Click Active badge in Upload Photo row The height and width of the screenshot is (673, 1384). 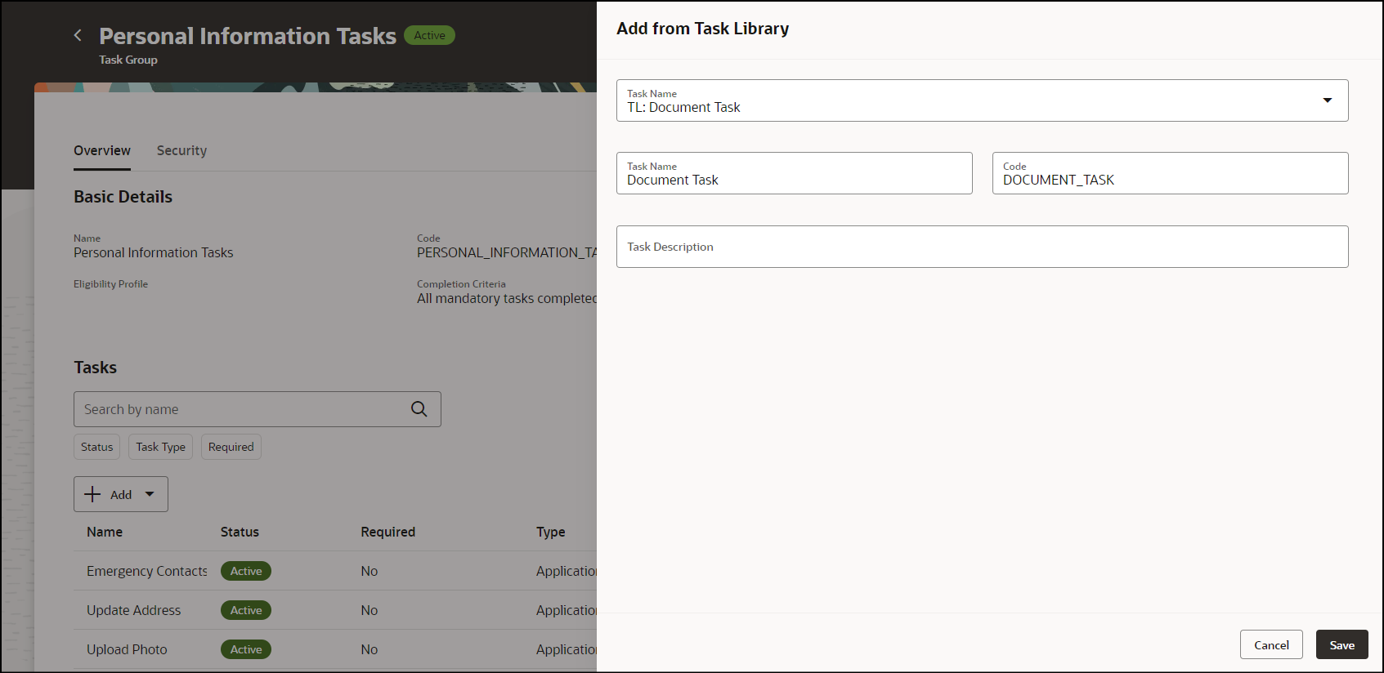tap(246, 649)
